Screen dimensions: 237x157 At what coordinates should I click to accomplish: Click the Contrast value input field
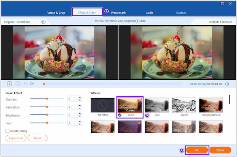pos(73,99)
